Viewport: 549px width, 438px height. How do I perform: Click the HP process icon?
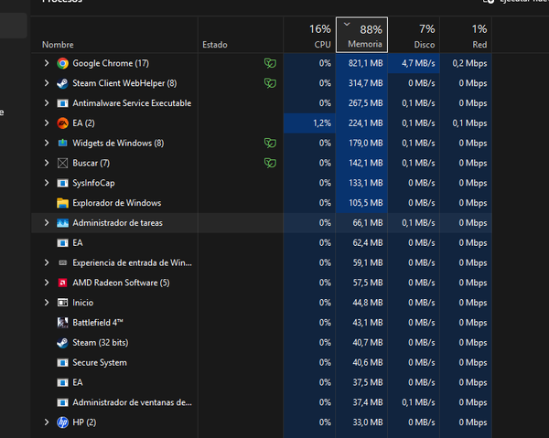[x=63, y=422]
